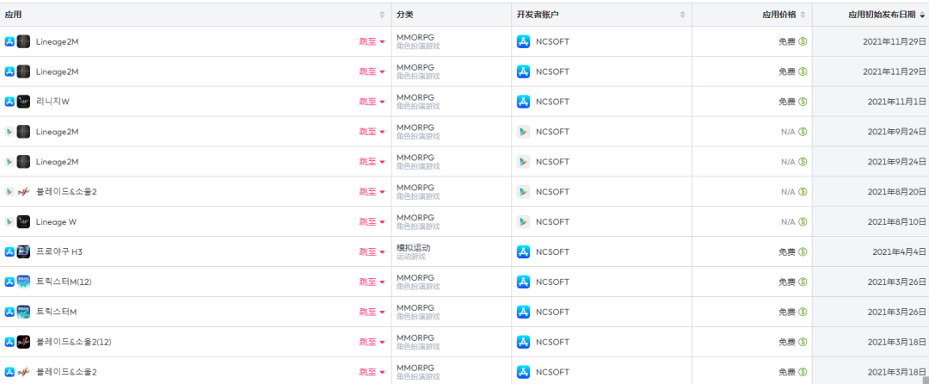Click the price dollar icon in 프로야구 H3 row
The height and width of the screenshot is (384, 929).
(803, 252)
